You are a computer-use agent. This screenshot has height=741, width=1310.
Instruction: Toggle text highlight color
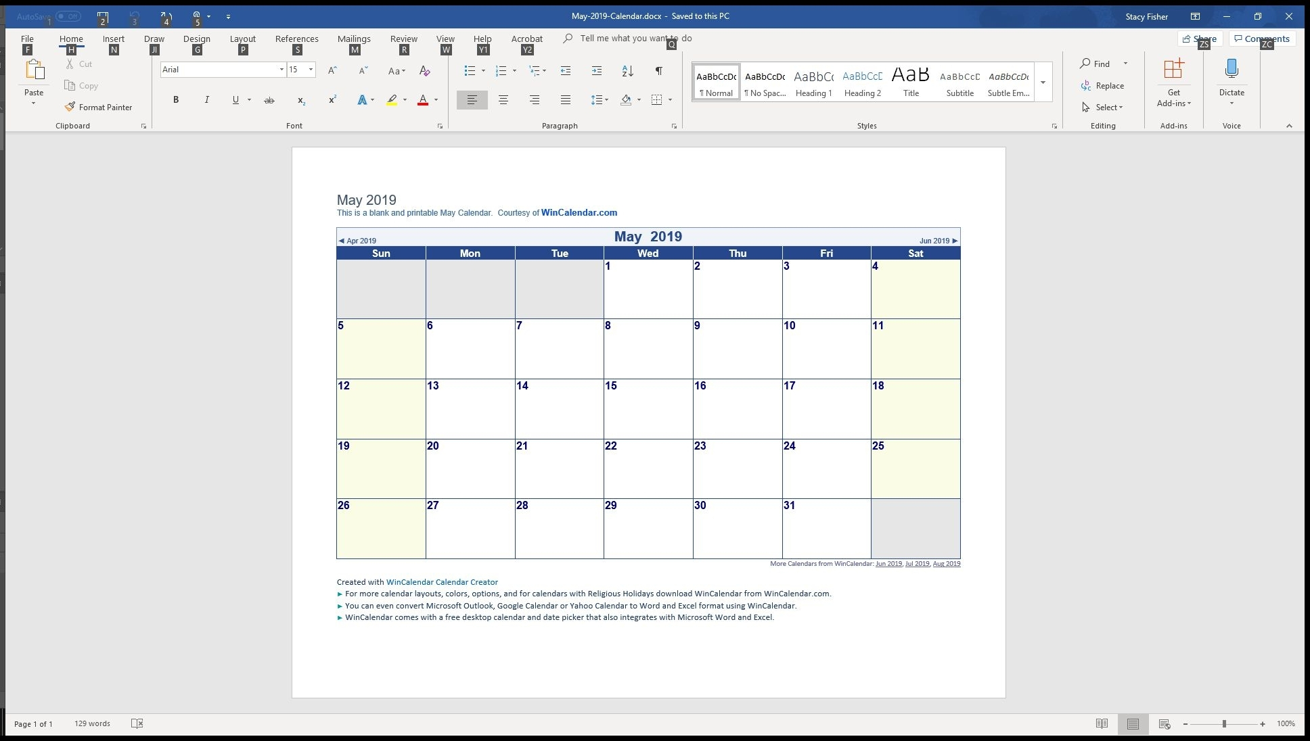(392, 99)
